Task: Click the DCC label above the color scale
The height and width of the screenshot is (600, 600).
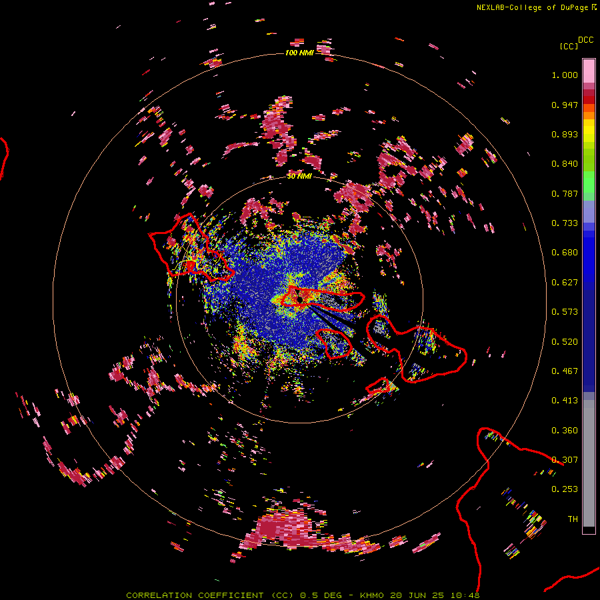Action: click(585, 40)
